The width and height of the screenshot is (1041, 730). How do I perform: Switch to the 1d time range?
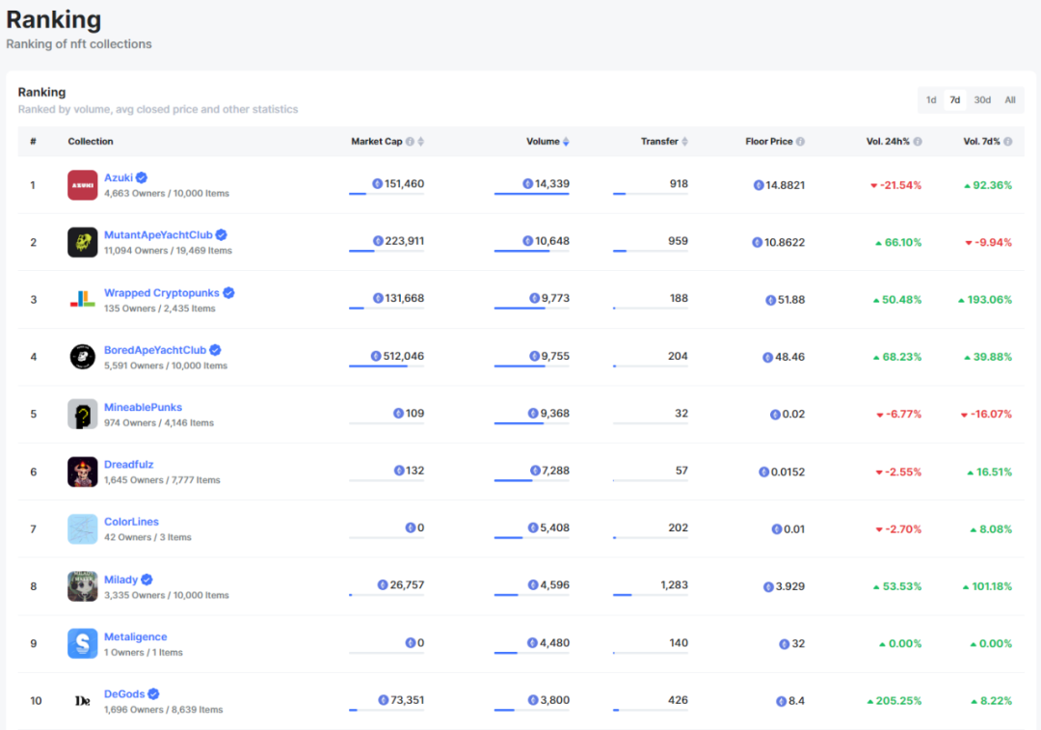(x=931, y=99)
